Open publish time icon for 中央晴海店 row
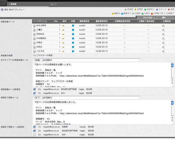The width and height of the screenshot is (175, 143). click(x=163, y=38)
